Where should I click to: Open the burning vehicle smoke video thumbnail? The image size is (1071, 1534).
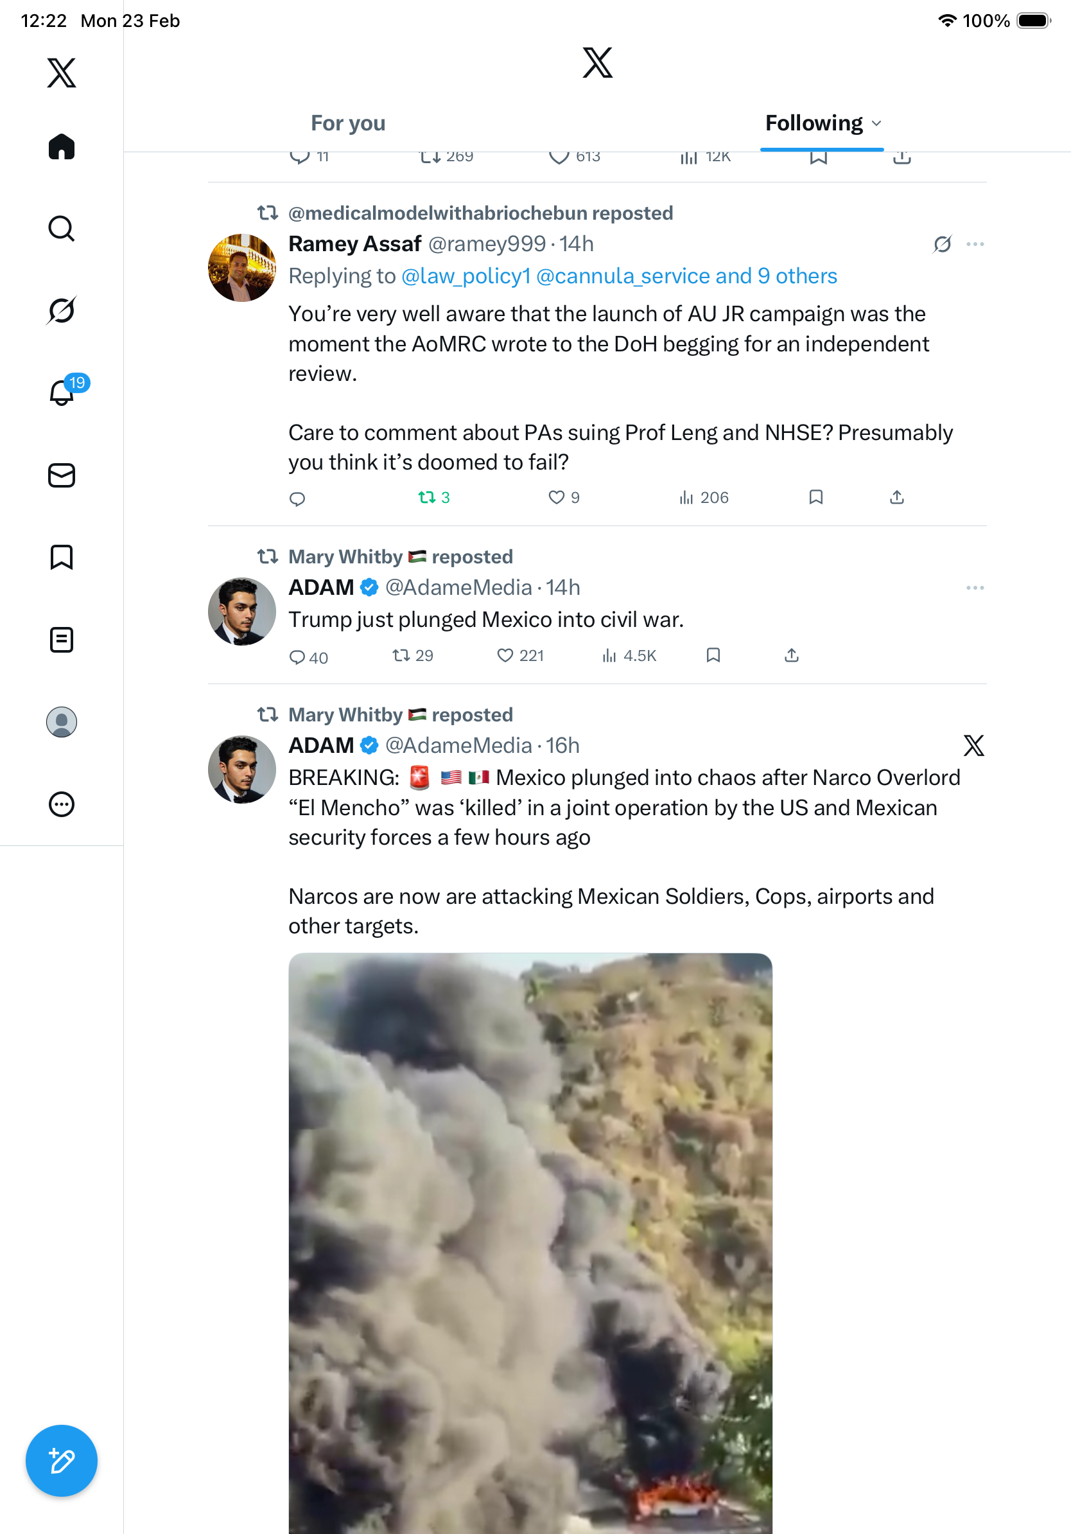coord(530,1243)
